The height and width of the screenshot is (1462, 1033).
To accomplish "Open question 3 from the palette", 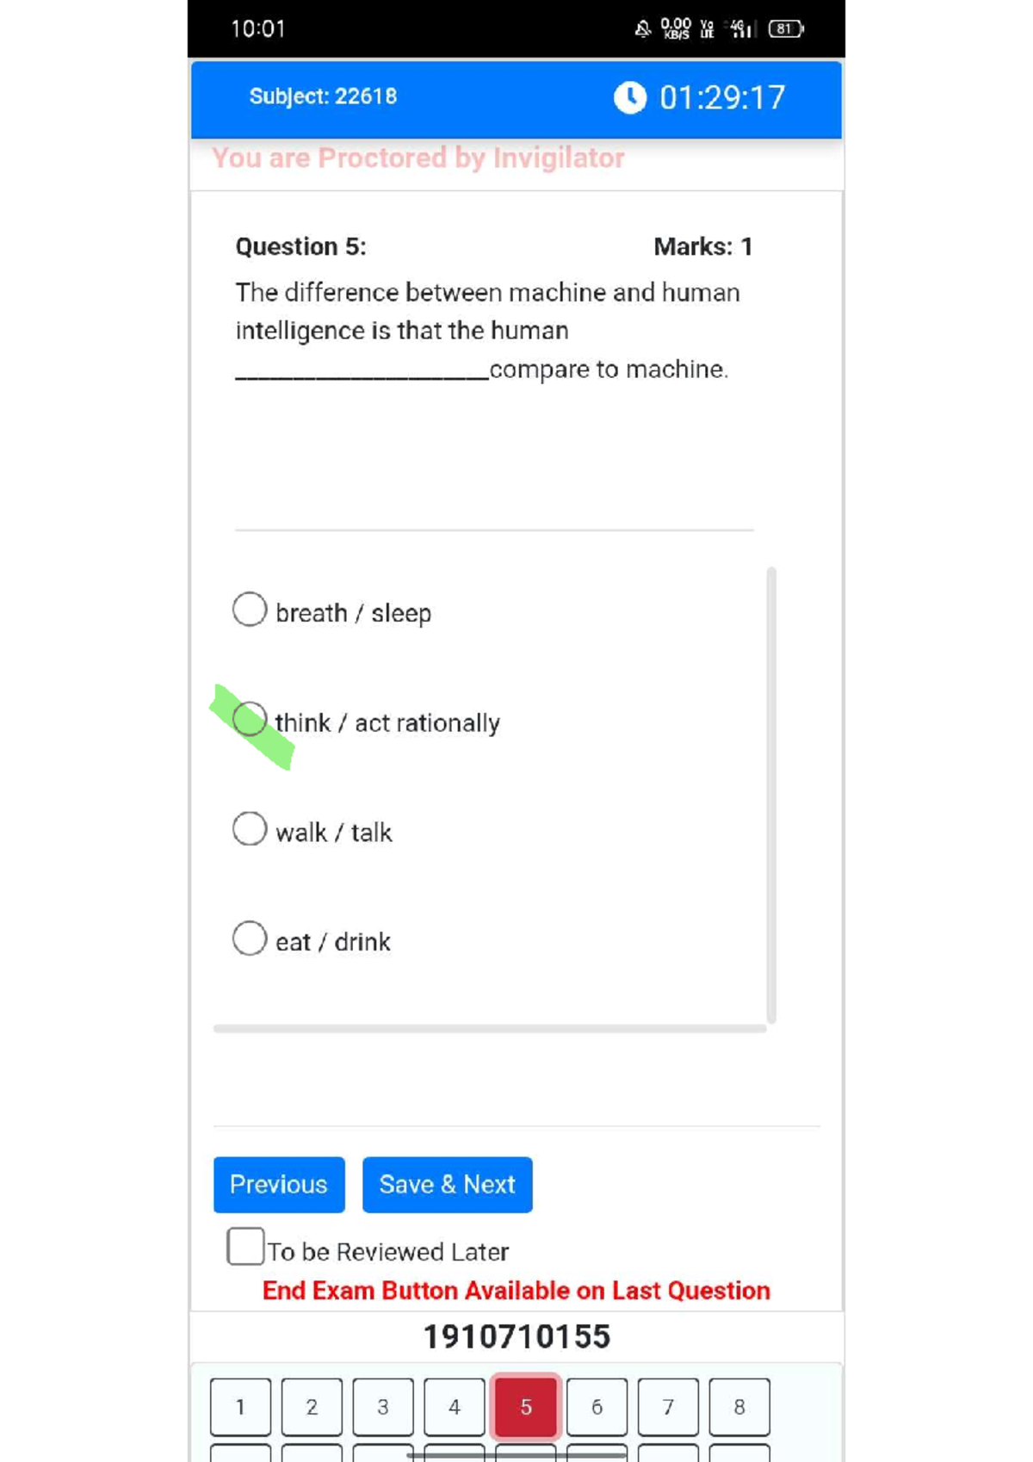I will (x=383, y=1407).
